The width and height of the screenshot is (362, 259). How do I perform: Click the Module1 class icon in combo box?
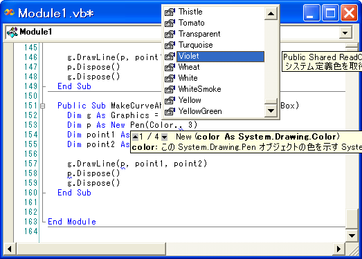point(12,32)
